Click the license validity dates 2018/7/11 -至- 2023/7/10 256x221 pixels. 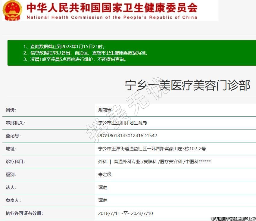(x=125, y=213)
